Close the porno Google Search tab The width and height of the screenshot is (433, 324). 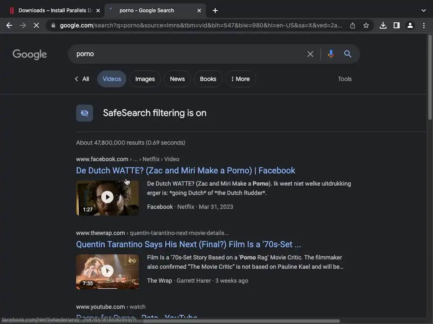[199, 11]
